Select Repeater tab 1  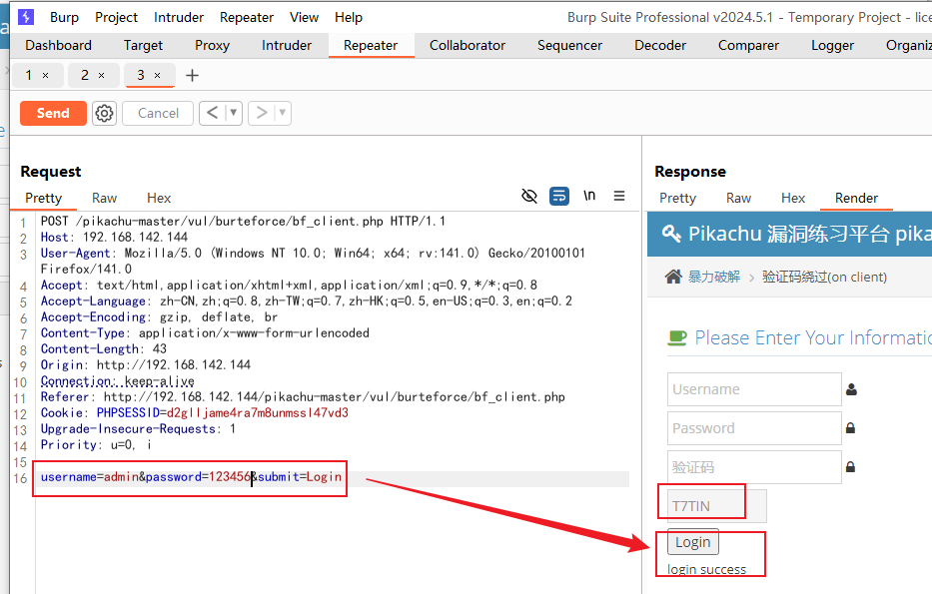29,76
